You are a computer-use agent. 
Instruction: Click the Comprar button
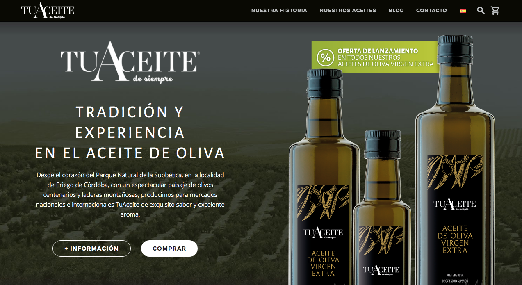point(169,249)
